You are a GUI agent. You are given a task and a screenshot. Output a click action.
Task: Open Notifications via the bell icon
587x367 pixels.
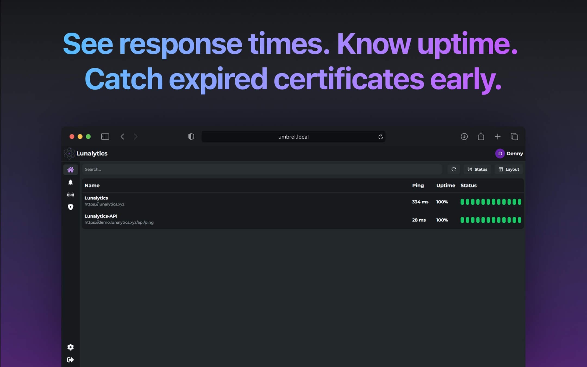pos(70,182)
